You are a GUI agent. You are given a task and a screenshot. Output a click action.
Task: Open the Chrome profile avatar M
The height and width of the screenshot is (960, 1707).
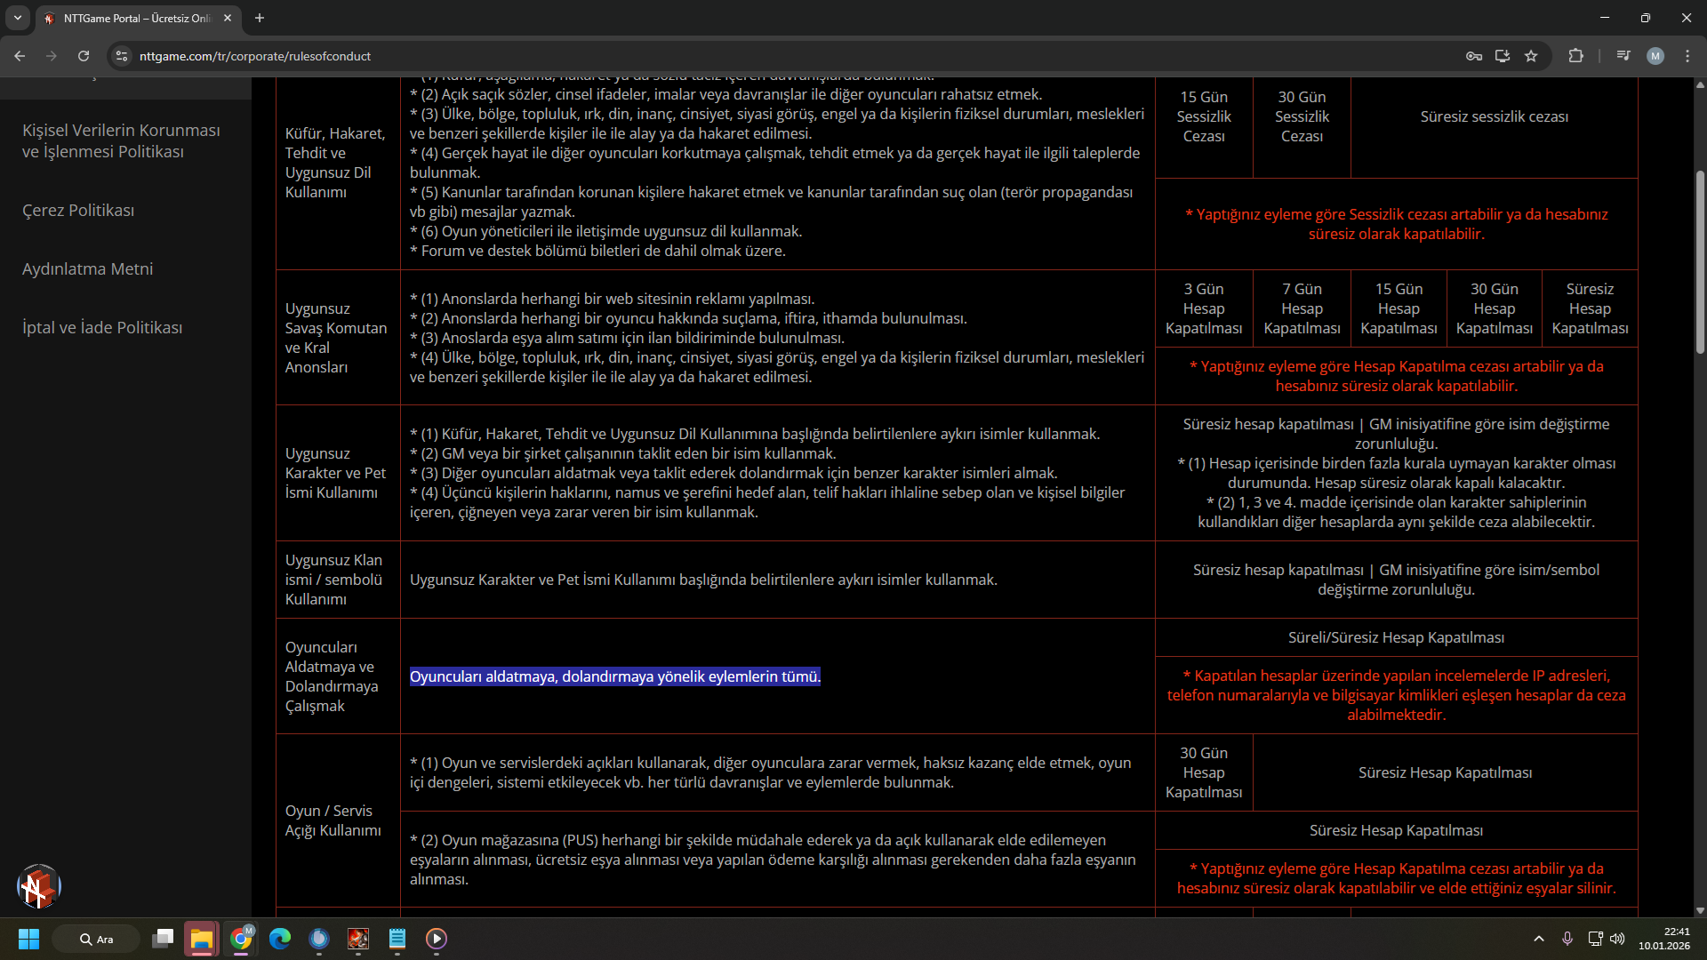[x=1655, y=56]
